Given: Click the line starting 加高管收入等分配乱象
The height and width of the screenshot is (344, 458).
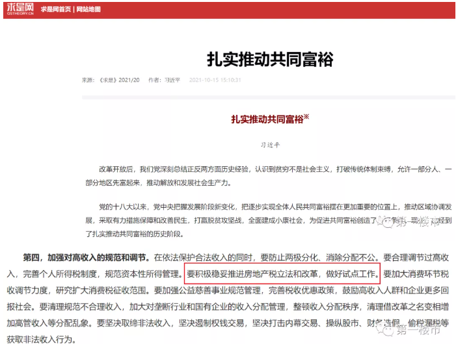Looking at the screenshot, I should (x=228, y=323).
